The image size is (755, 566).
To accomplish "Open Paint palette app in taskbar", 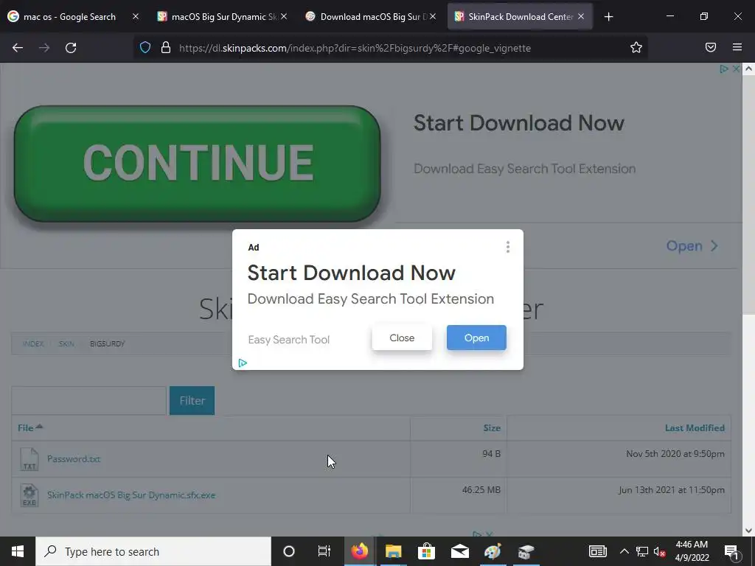I will [493, 551].
